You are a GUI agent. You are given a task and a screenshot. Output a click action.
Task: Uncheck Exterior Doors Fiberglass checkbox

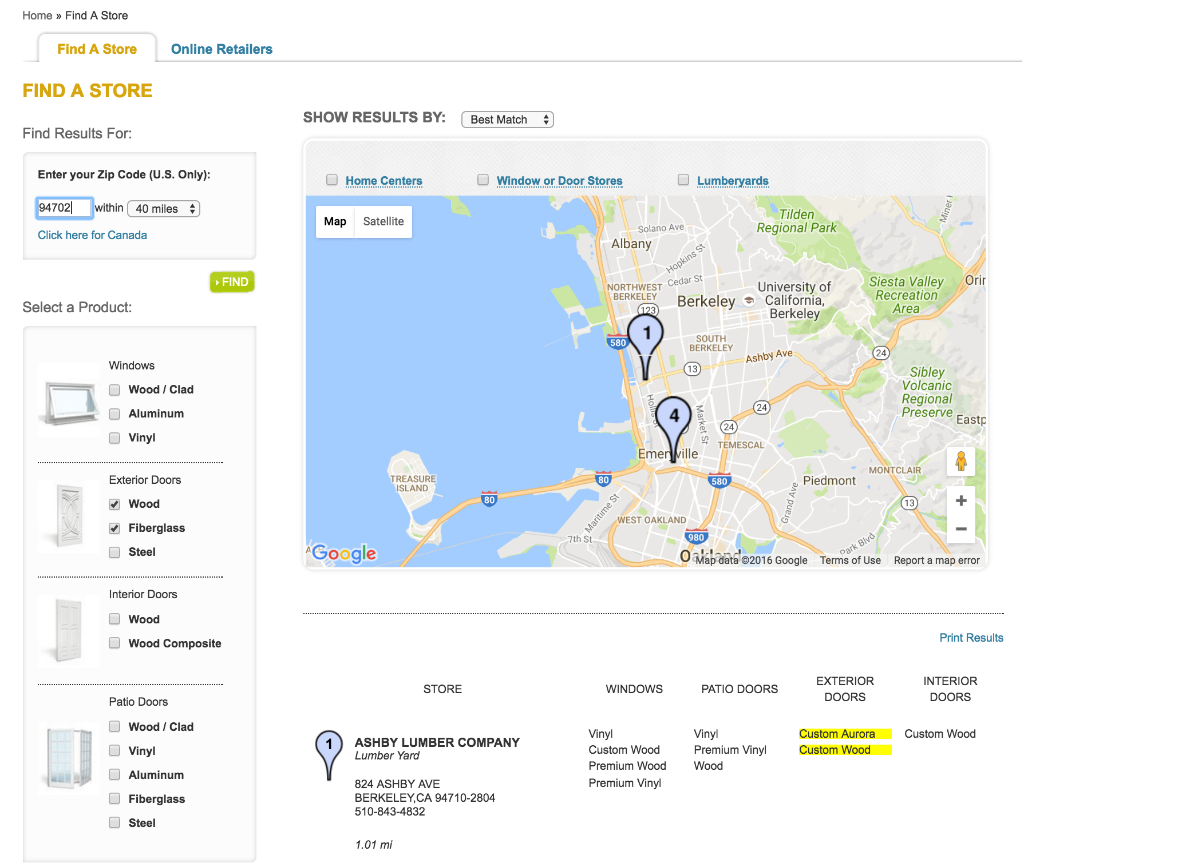tap(114, 528)
